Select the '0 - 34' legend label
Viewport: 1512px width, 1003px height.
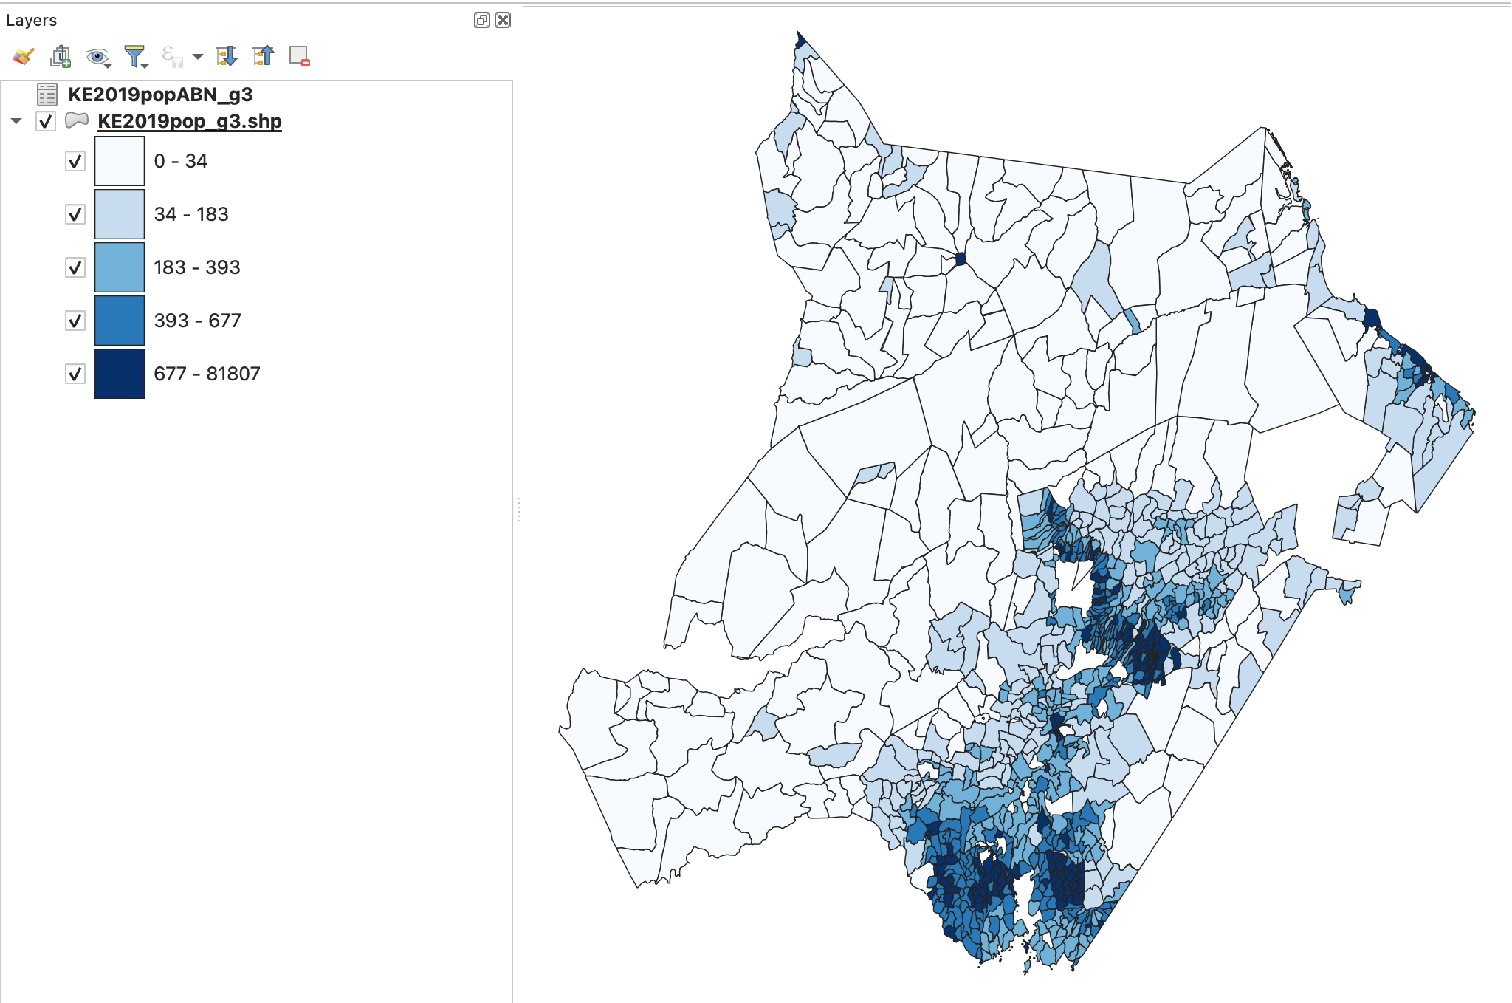point(181,161)
